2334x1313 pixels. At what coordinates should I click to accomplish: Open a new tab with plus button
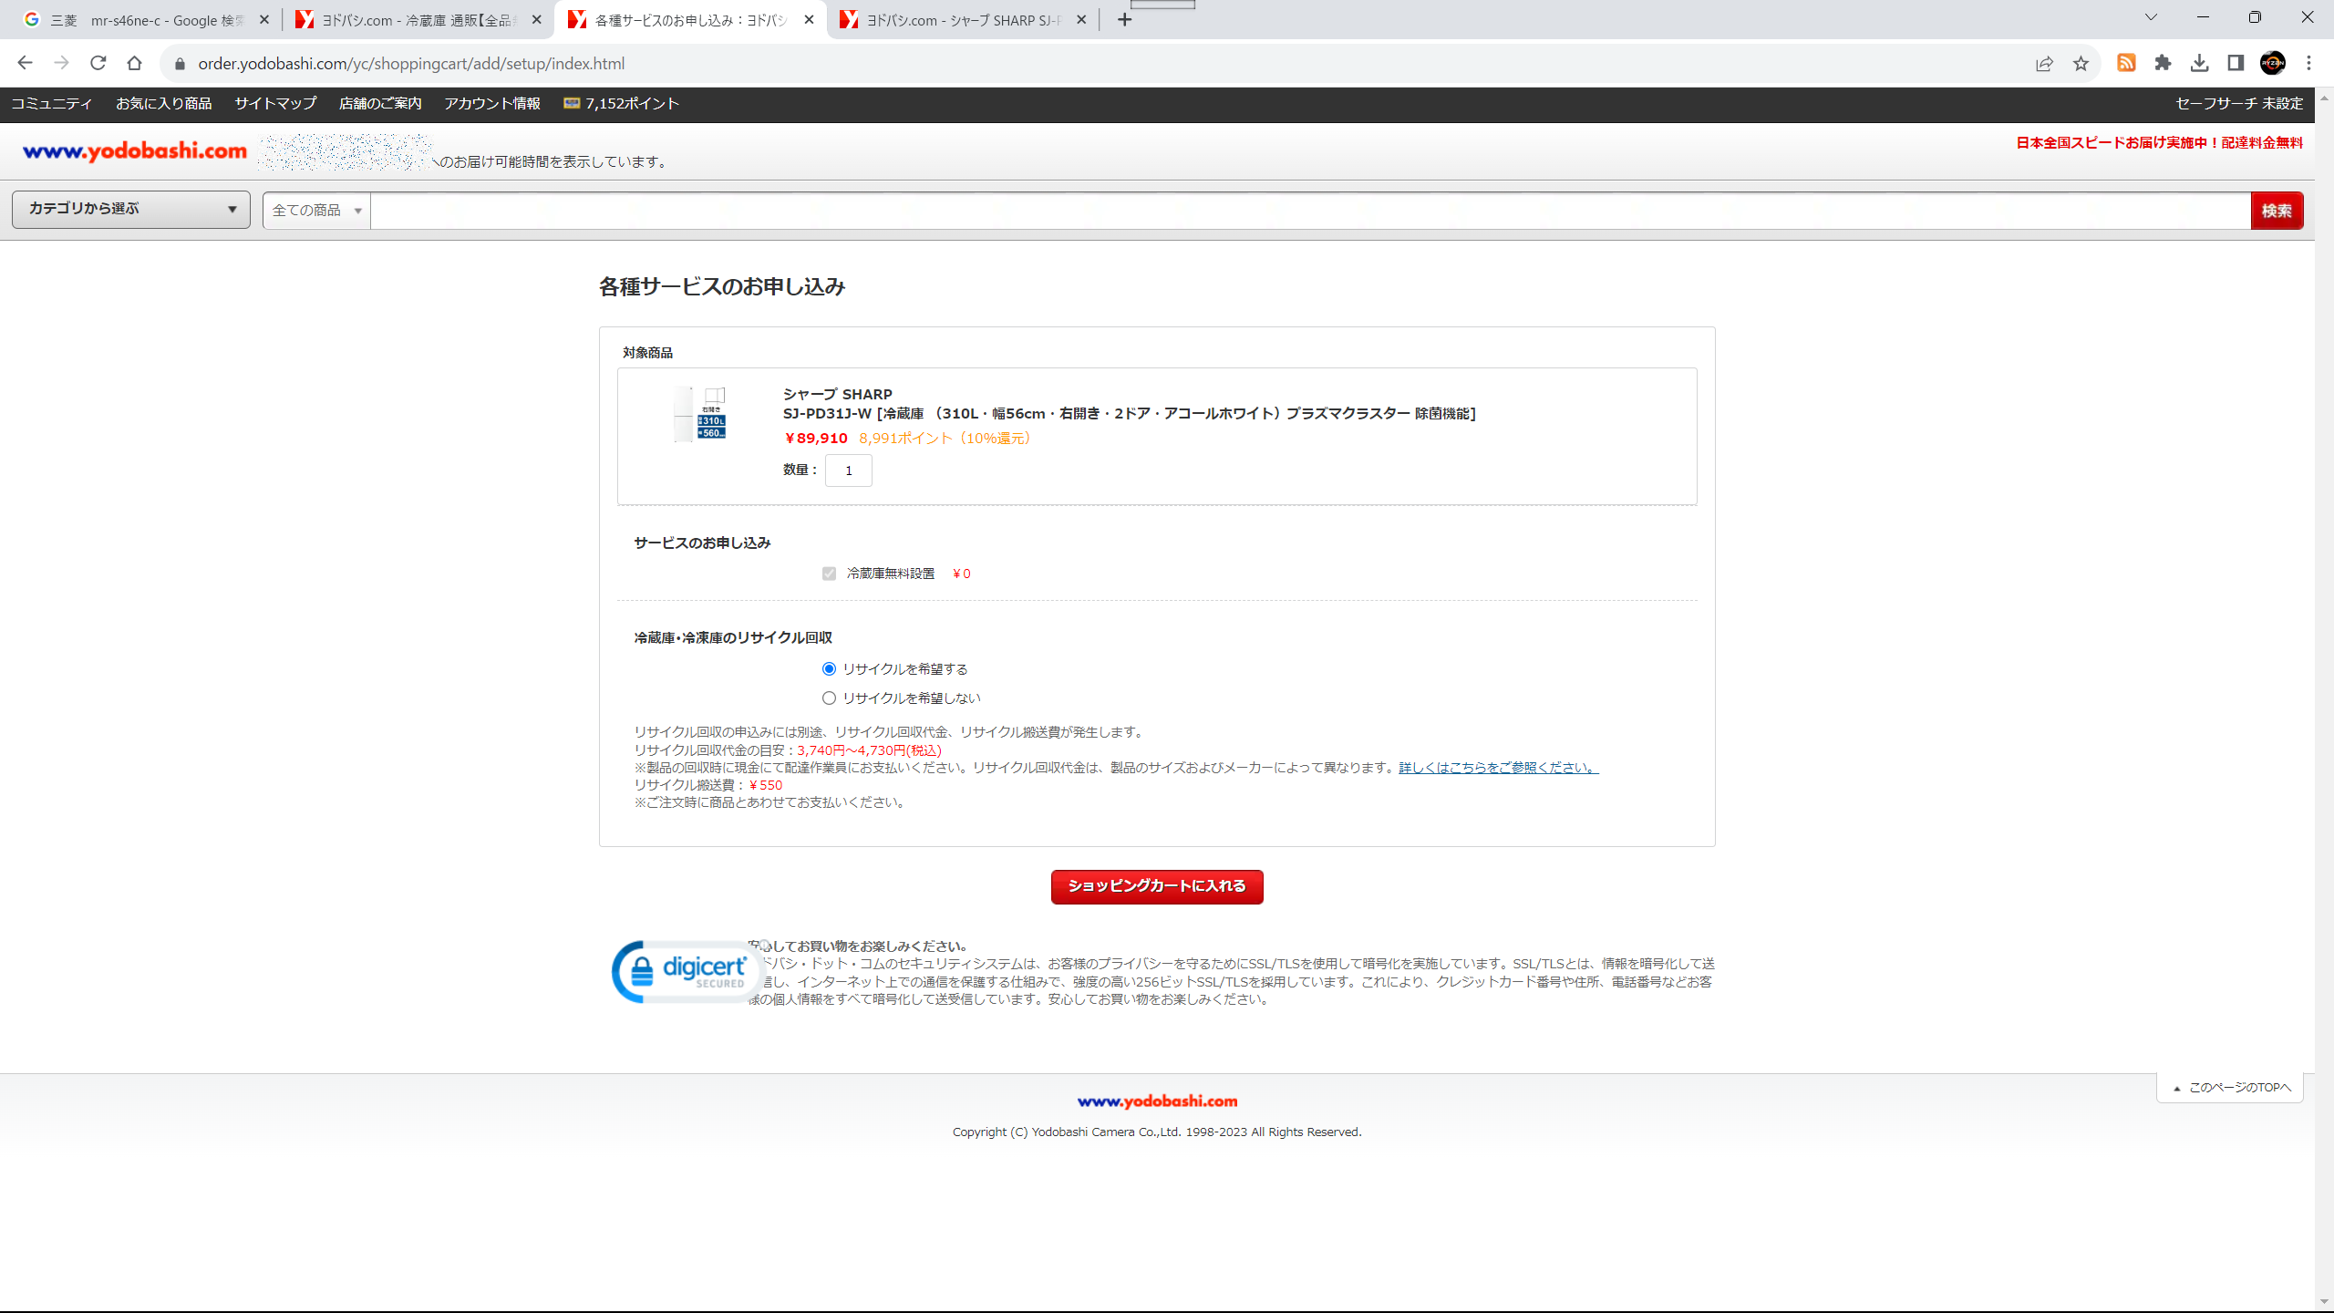tap(1124, 19)
